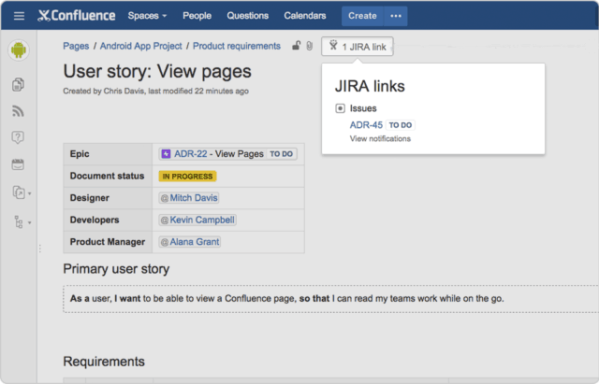599x384 pixels.
Task: Click the page restrictions unlock icon
Action: pos(297,46)
